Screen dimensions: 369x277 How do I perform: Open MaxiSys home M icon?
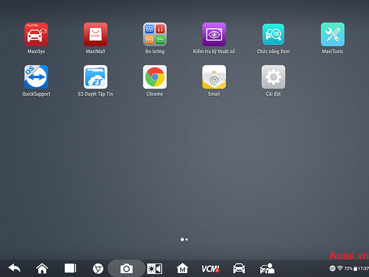coord(182,268)
